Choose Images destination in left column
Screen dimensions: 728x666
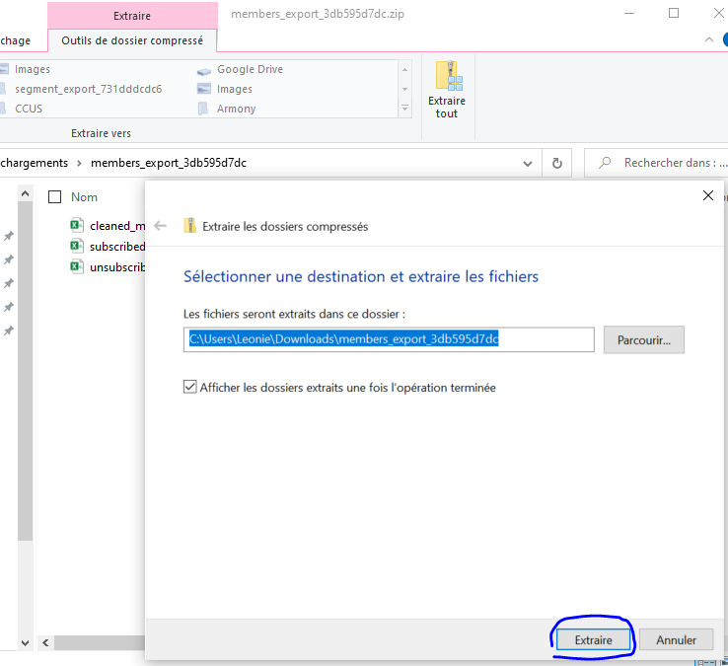coord(32,69)
